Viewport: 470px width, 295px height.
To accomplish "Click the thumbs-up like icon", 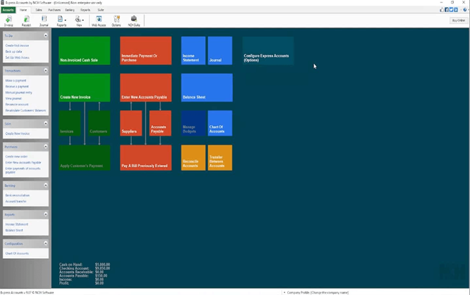I will click(442, 10).
